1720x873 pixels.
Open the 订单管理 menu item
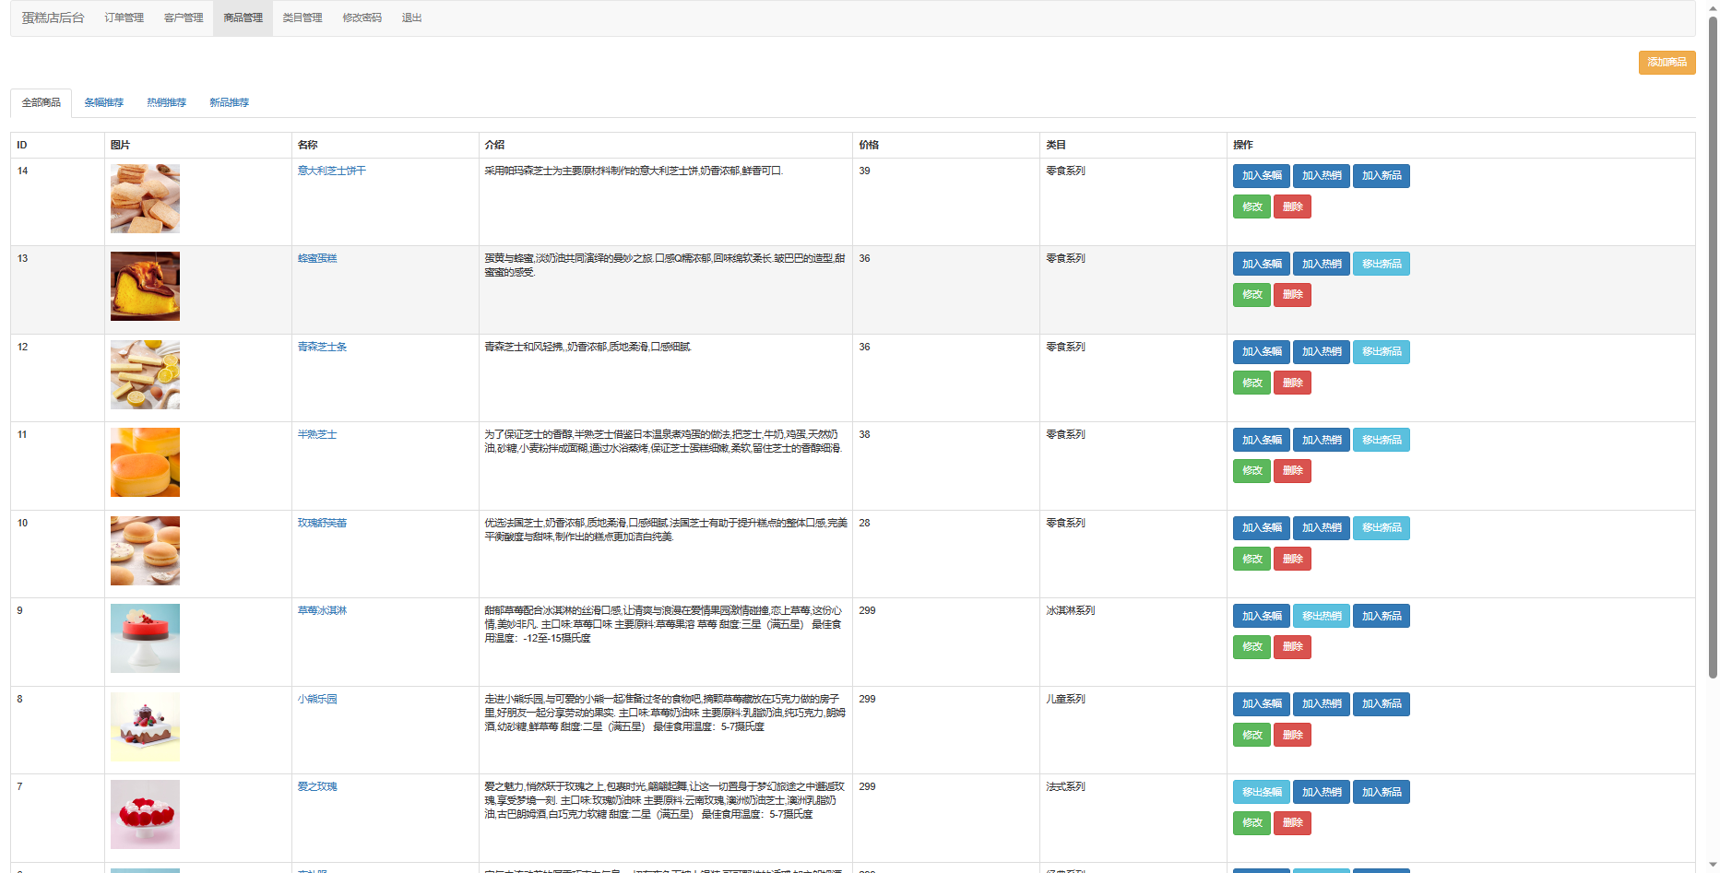[124, 18]
